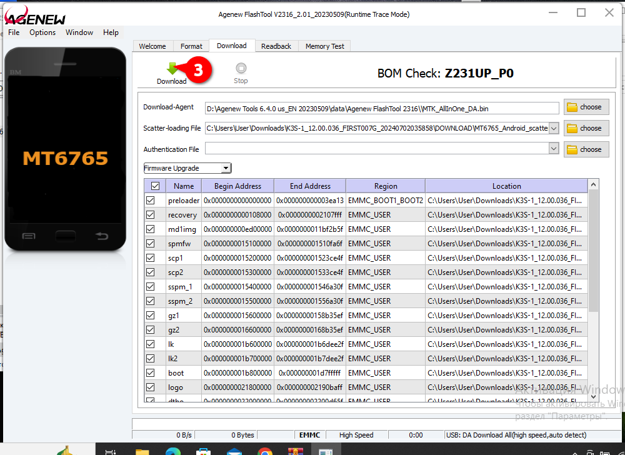
Task: Expand the Authentication File dropdown
Action: [x=553, y=149]
